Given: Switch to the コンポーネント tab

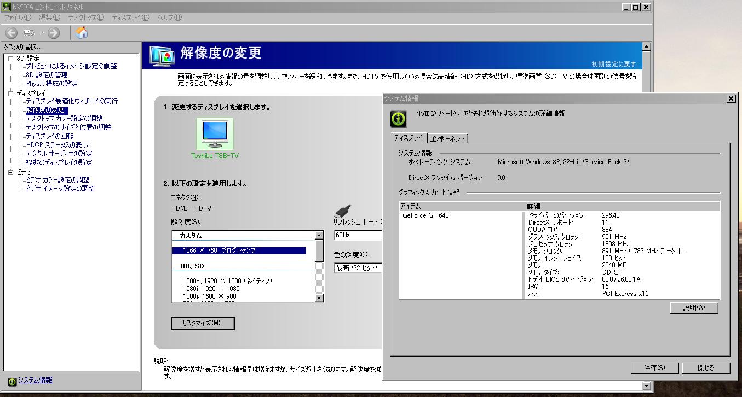Looking at the screenshot, I should 447,139.
